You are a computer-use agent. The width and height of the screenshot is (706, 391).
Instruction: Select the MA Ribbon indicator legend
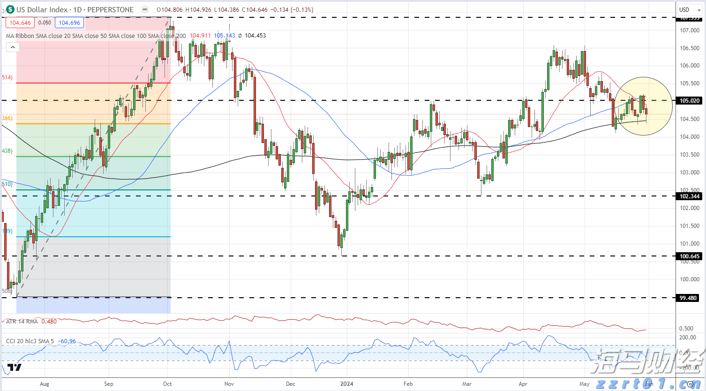click(x=96, y=36)
